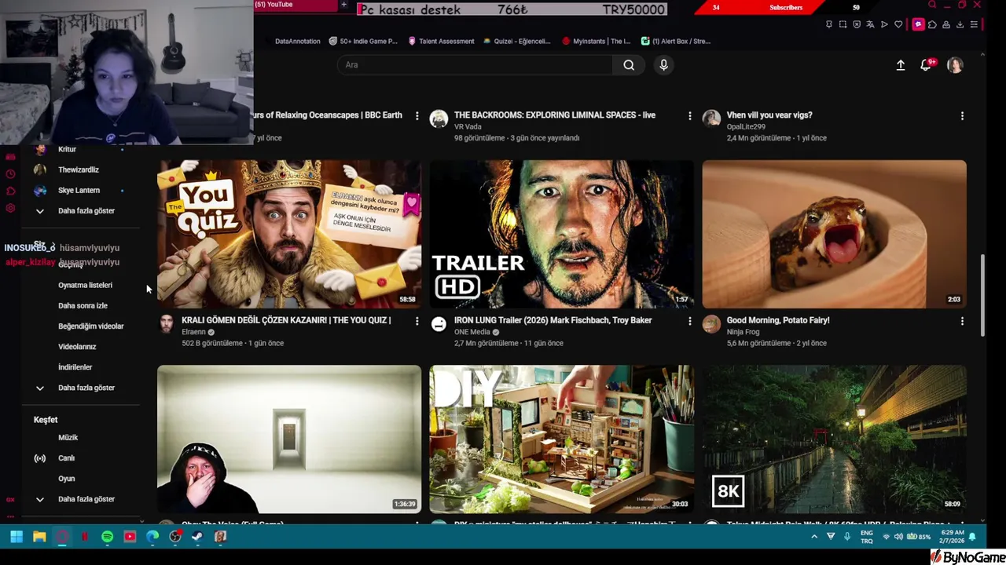This screenshot has height=565, width=1006.
Task: Open a new tab with plus button
Action: (x=343, y=5)
